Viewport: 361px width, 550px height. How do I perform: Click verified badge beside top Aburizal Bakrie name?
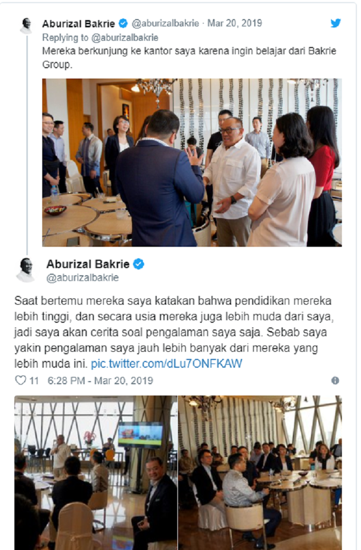pyautogui.click(x=123, y=24)
